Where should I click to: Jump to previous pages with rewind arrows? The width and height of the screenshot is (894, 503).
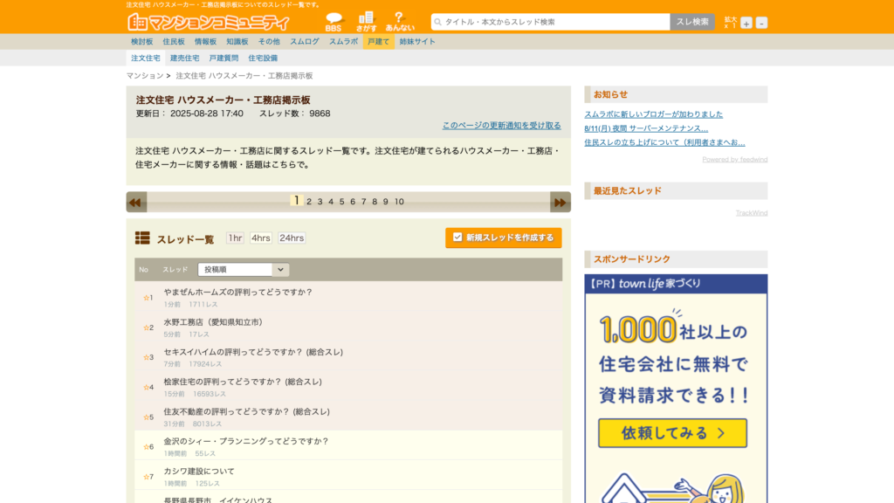click(x=136, y=202)
